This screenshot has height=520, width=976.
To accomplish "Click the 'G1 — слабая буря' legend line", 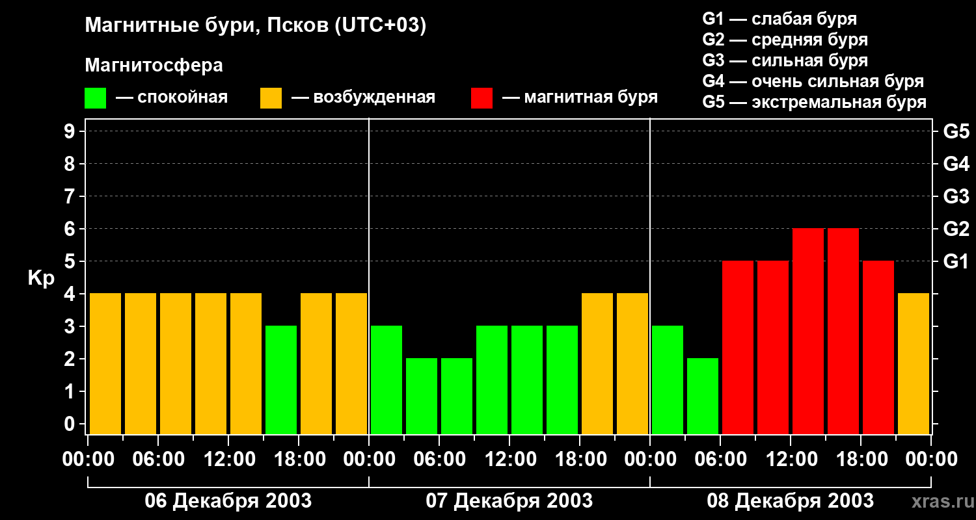I will click(x=779, y=19).
